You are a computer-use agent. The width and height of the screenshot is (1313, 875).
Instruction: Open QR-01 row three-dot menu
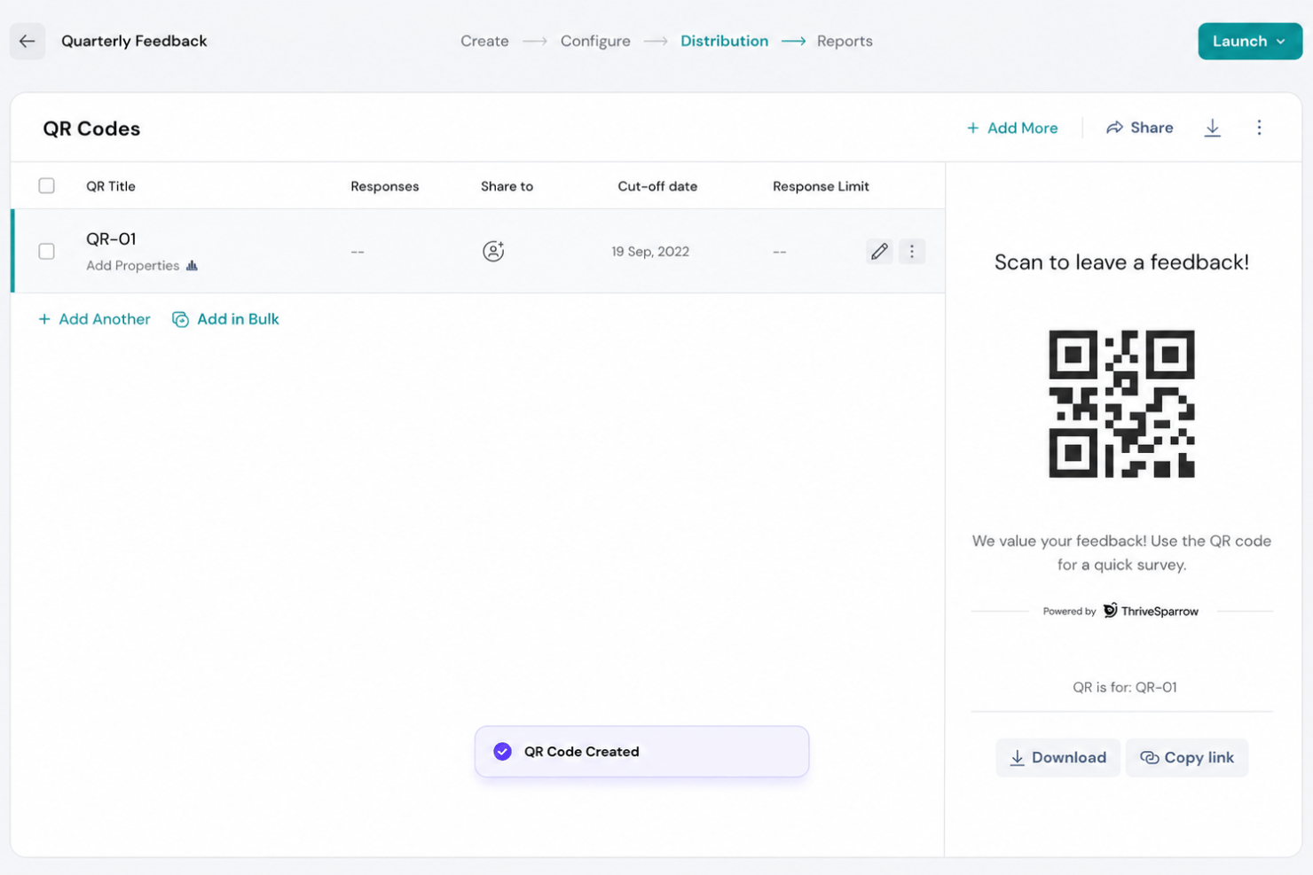point(911,251)
